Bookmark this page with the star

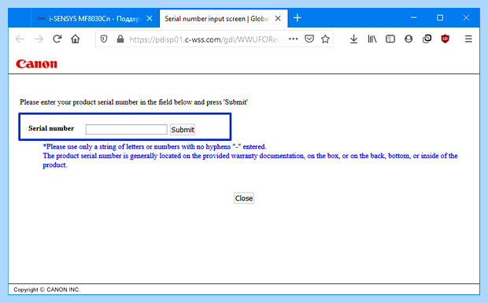click(325, 39)
